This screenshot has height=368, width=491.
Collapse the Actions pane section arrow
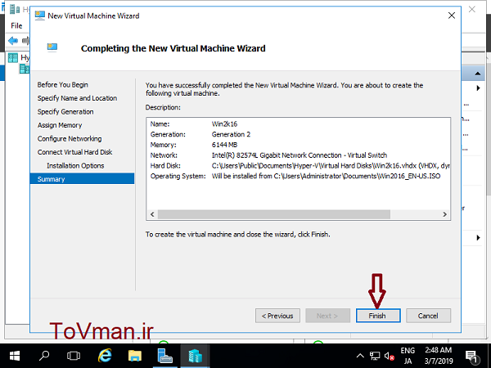pyautogui.click(x=478, y=74)
